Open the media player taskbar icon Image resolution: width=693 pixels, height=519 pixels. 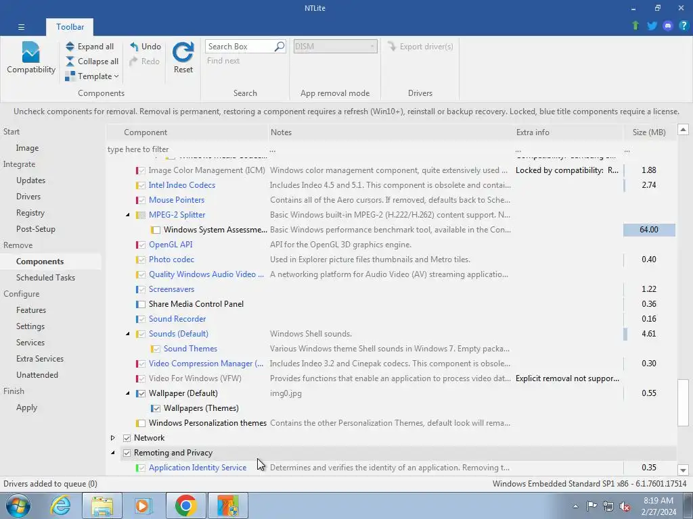[x=143, y=505]
